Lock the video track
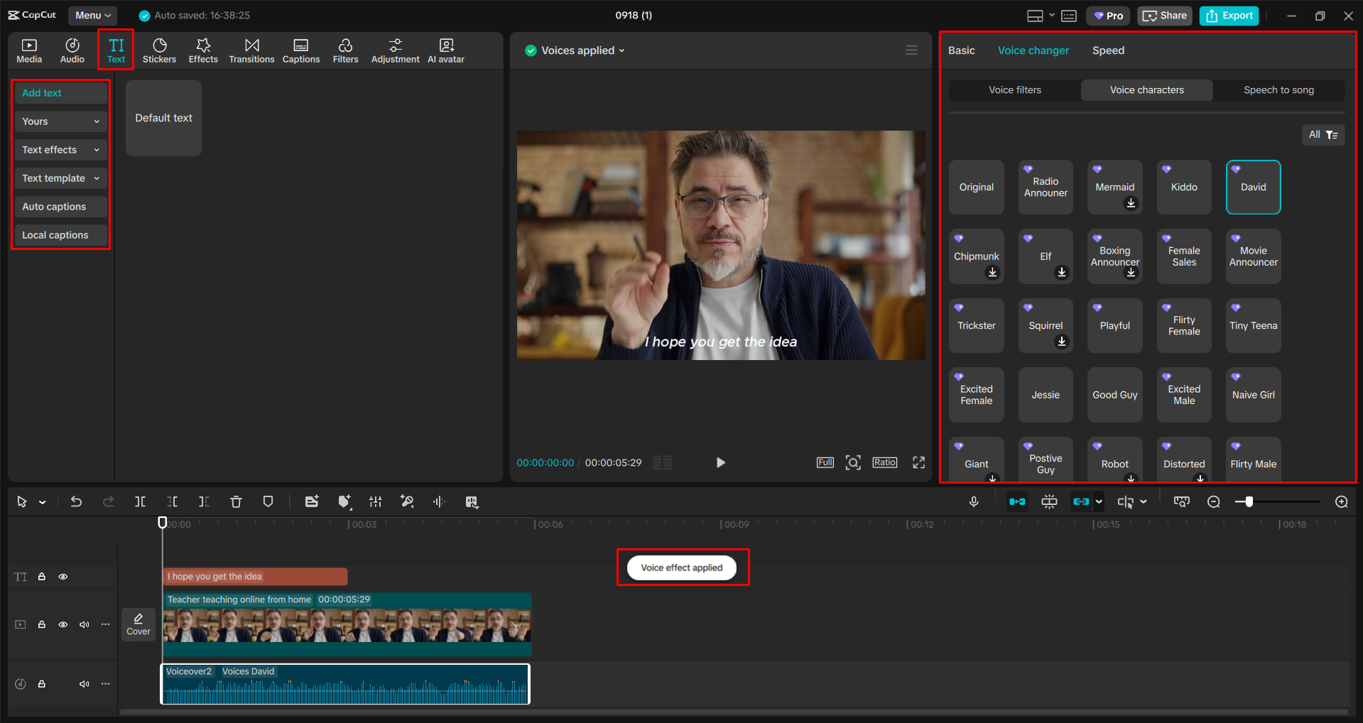1363x723 pixels. point(41,624)
